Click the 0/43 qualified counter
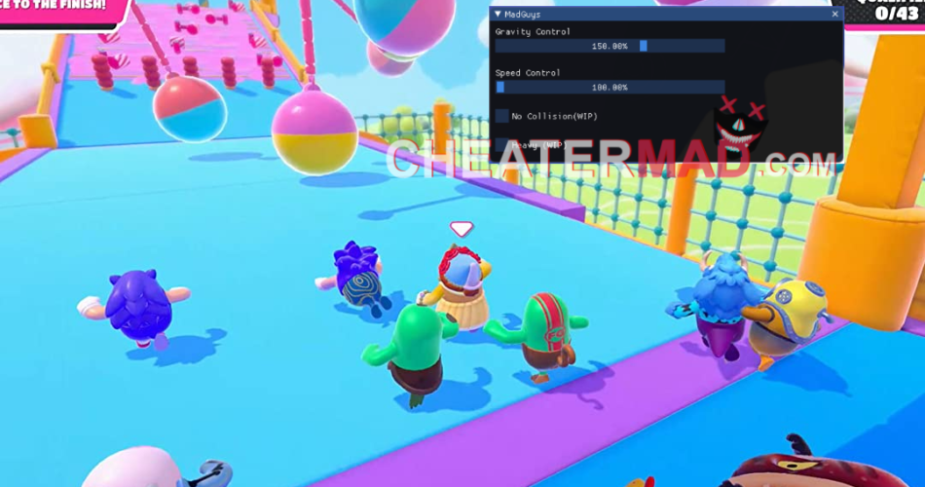Screen dimensions: 925x487 click(897, 14)
